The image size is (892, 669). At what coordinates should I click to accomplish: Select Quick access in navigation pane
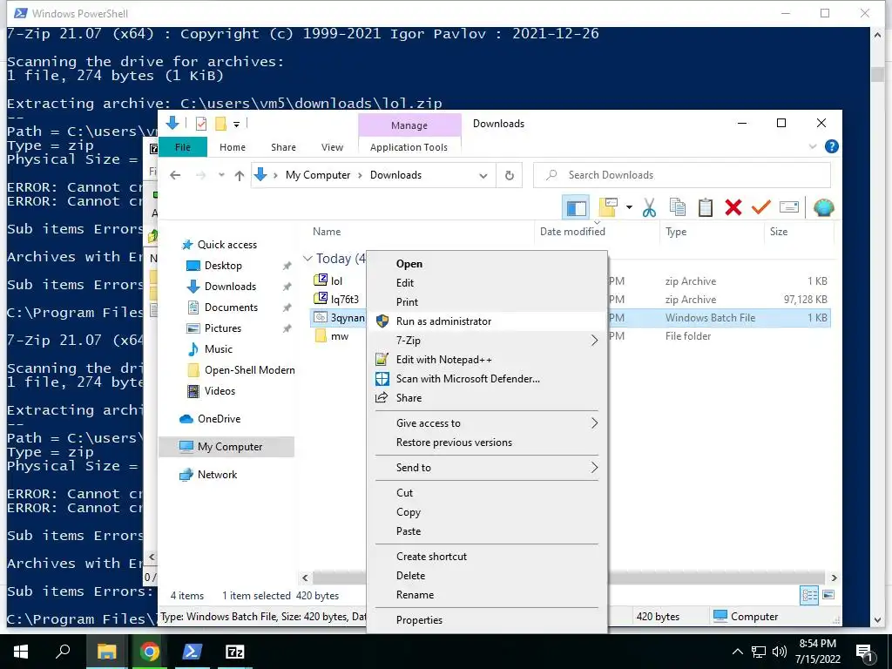pyautogui.click(x=227, y=245)
